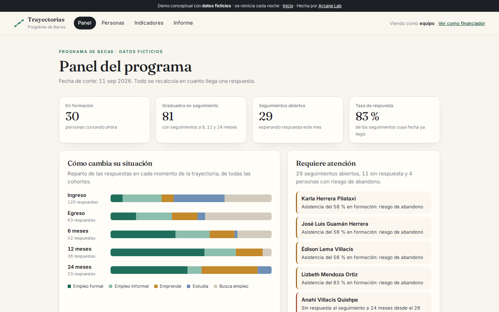Click the 12 meses row's dark green segment
Screen dimensions: 499x312
157,252
